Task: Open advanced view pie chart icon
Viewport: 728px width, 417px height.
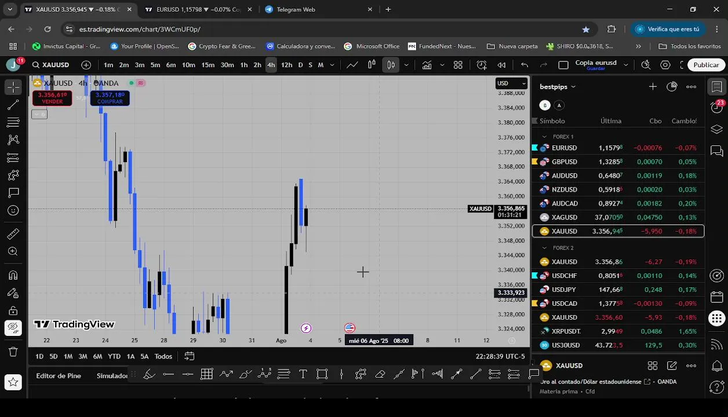Action: click(x=672, y=87)
